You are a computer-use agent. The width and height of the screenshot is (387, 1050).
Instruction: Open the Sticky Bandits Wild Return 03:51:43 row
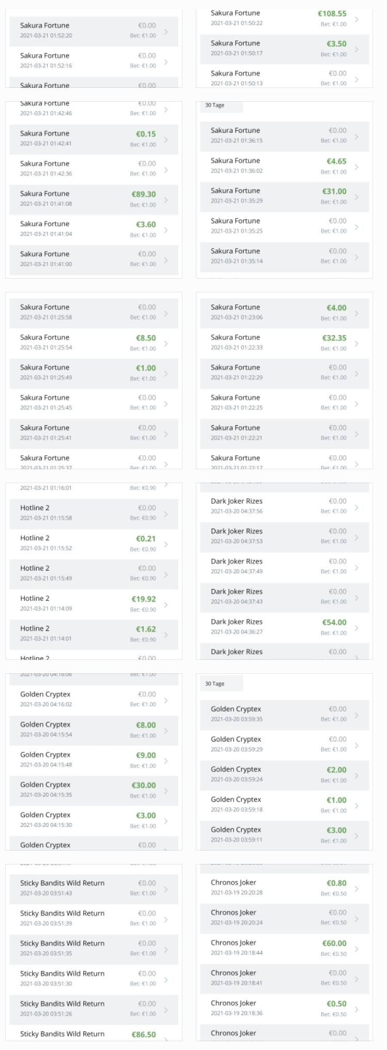[x=94, y=888]
